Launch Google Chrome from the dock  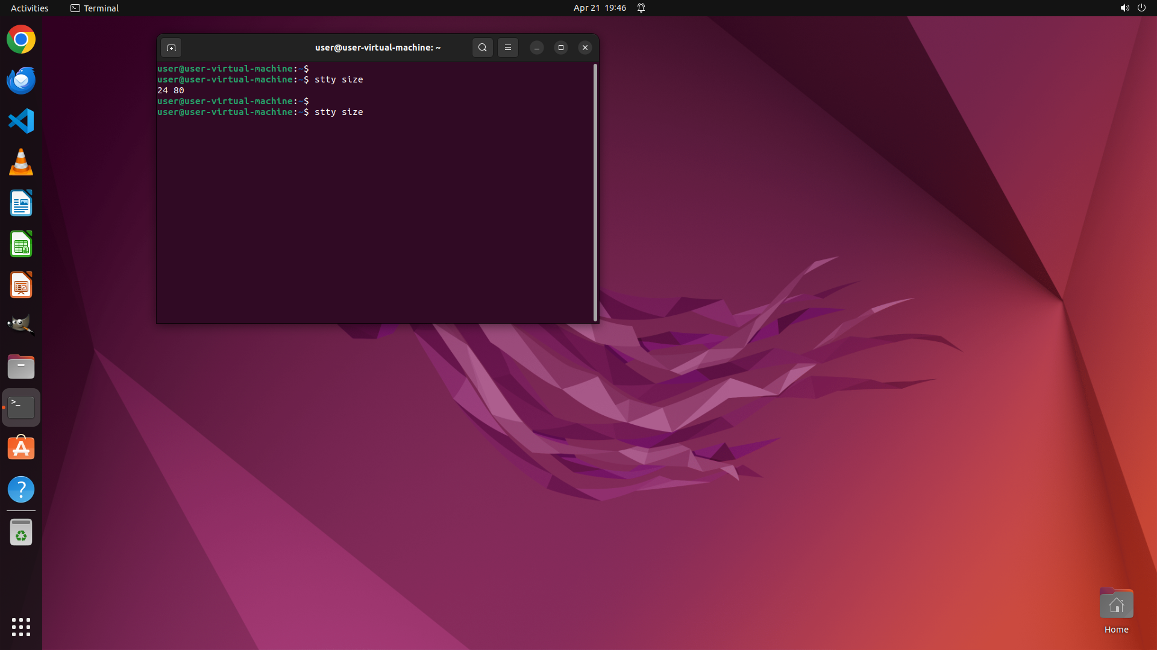point(21,40)
